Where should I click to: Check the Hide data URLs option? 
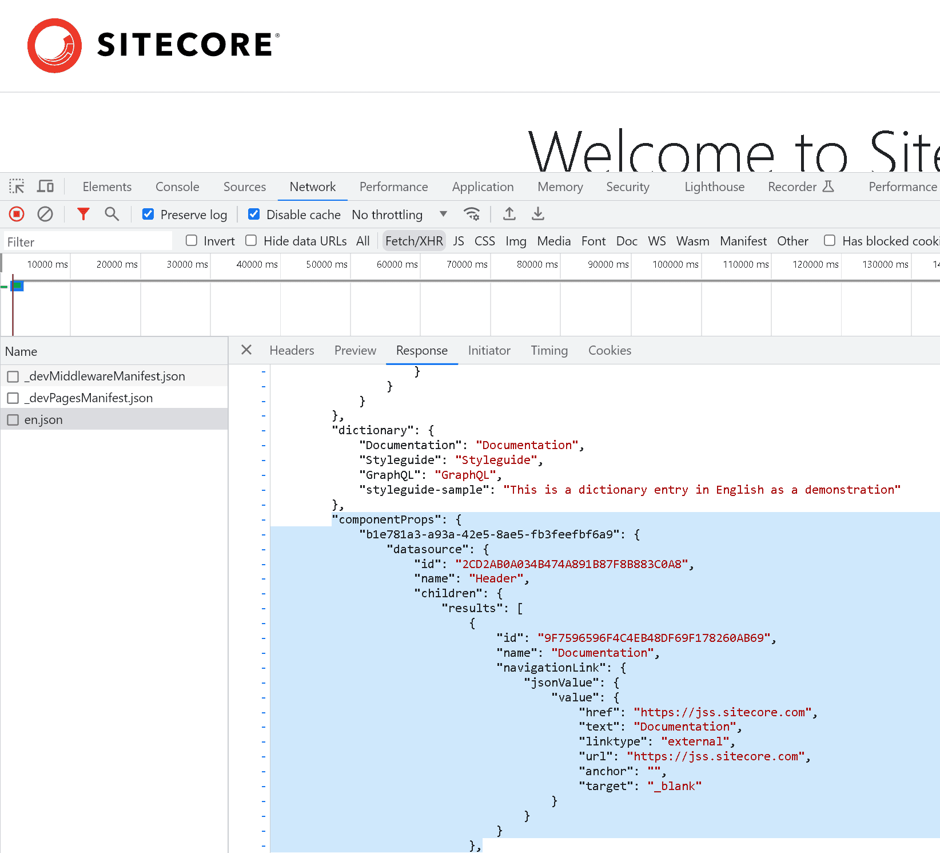coord(251,241)
